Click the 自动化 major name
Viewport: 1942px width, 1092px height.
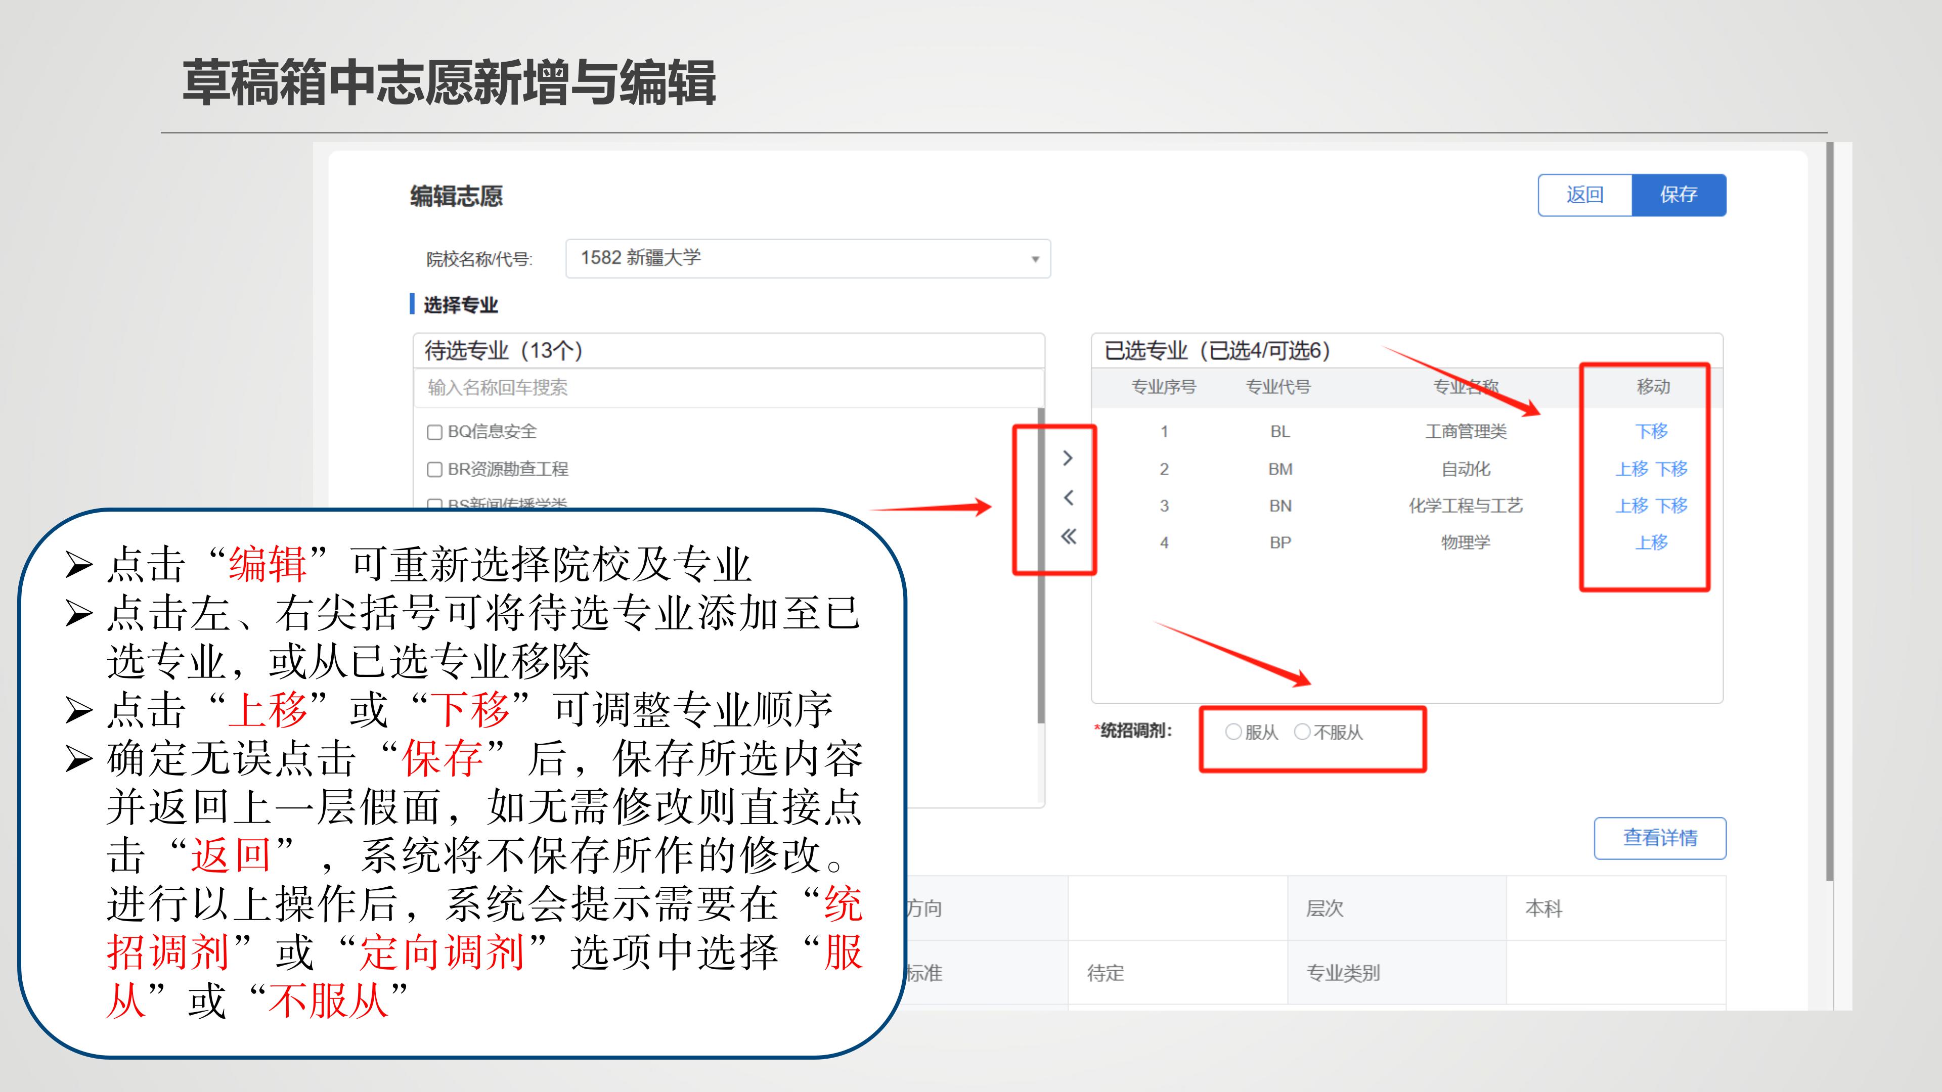(1466, 470)
